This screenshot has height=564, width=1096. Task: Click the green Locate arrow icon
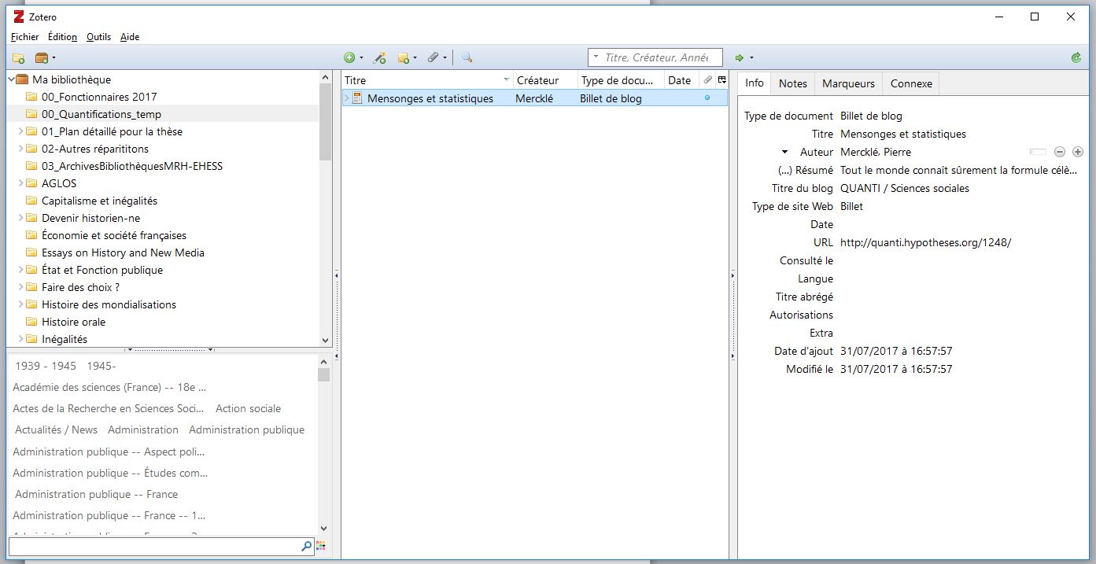(740, 57)
